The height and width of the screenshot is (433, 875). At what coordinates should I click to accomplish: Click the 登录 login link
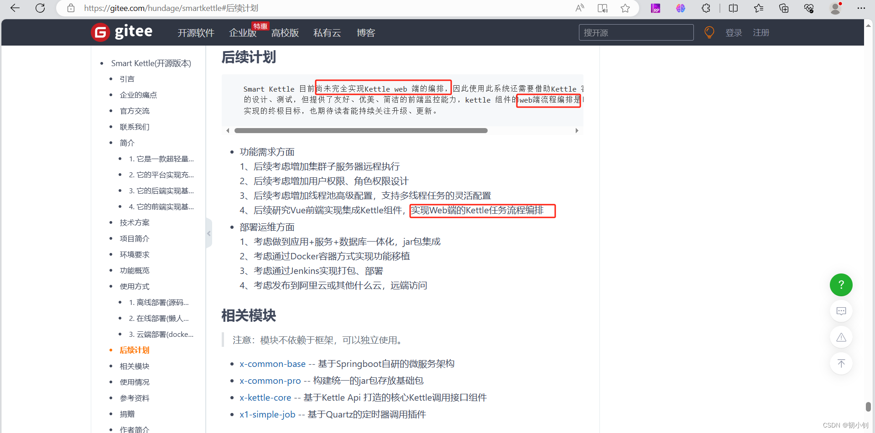[x=734, y=33]
